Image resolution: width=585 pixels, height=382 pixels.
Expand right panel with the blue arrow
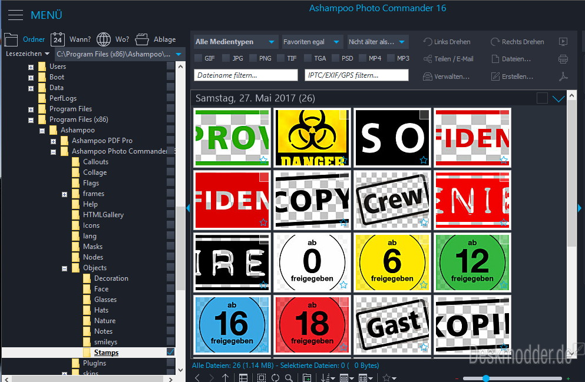(x=580, y=208)
